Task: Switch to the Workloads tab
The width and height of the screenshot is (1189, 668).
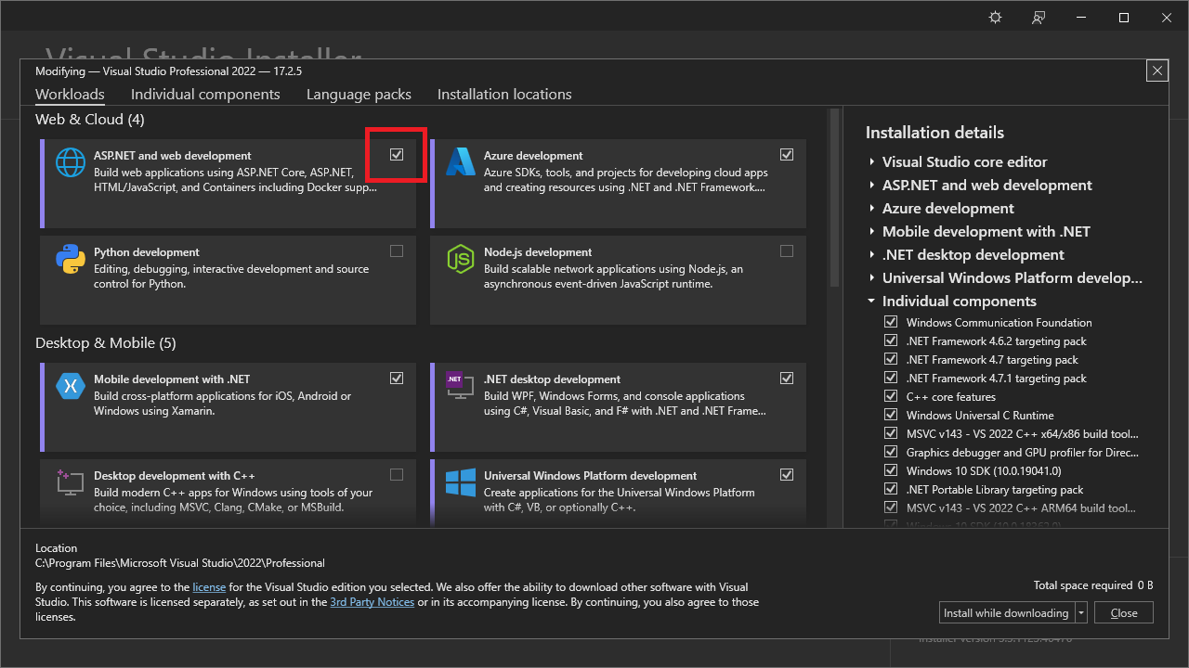Action: point(70,95)
